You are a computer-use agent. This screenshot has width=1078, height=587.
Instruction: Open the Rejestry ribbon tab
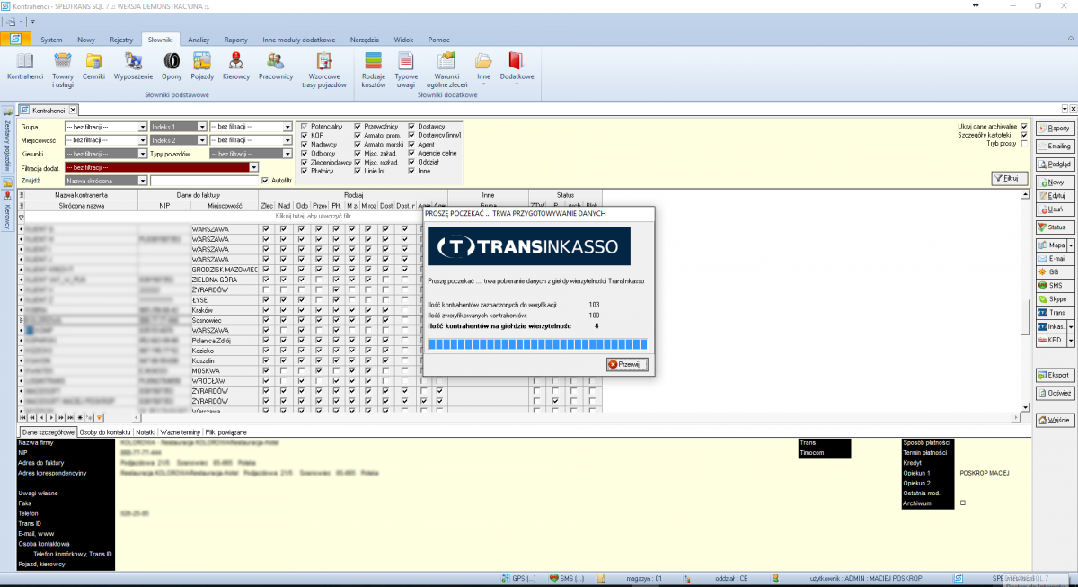(121, 40)
